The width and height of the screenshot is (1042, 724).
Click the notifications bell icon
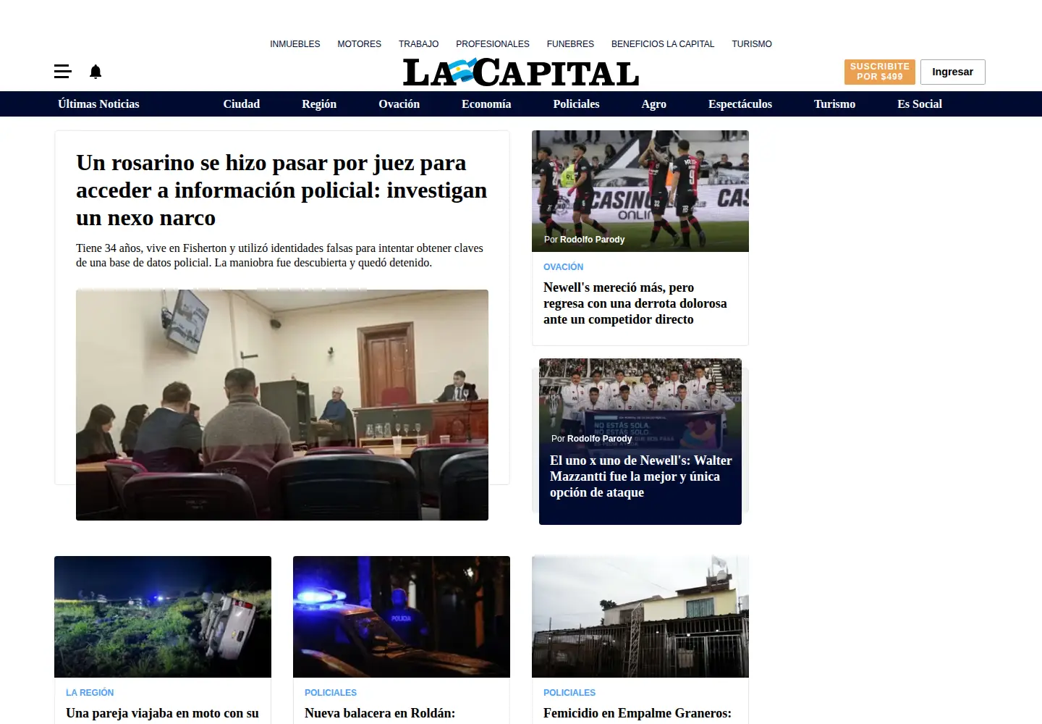click(x=96, y=71)
